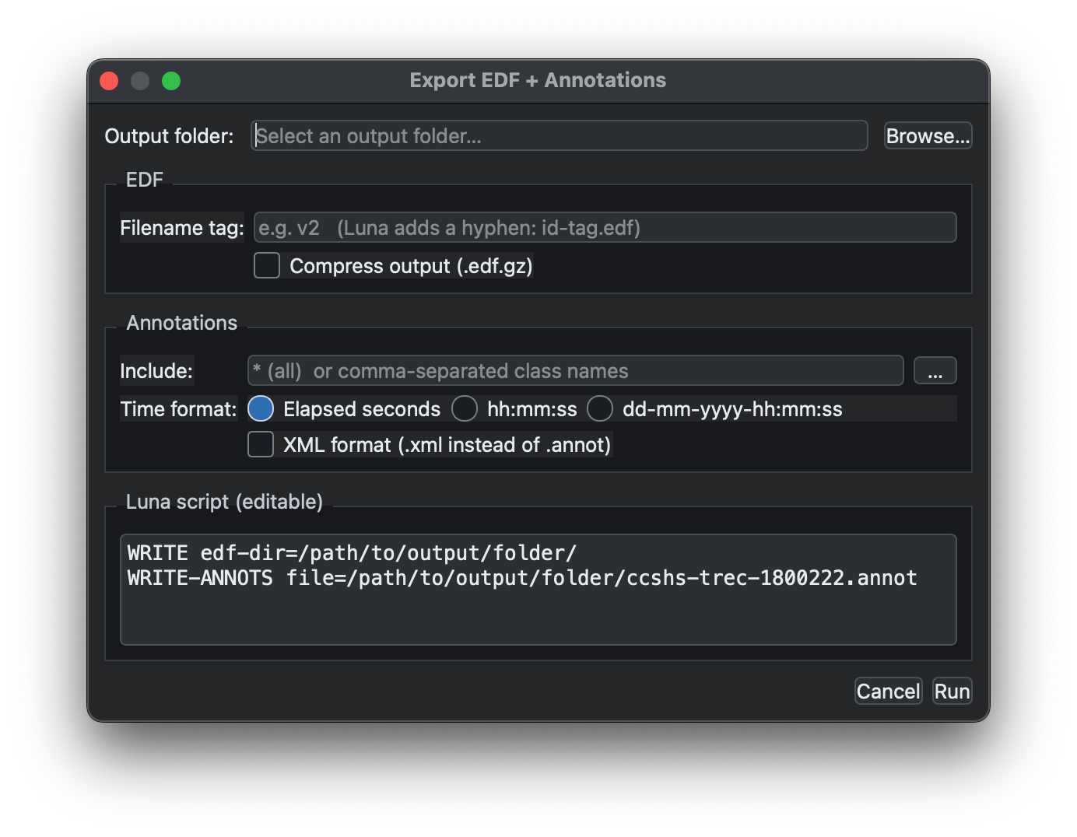Image resolution: width=1077 pixels, height=837 pixels.
Task: Click the 'Output folder:' label
Action: pyautogui.click(x=169, y=136)
